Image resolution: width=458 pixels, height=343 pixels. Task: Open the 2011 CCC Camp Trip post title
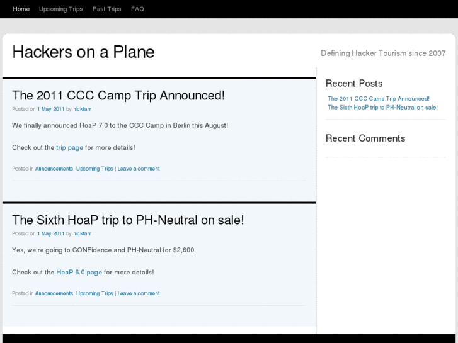click(x=118, y=96)
